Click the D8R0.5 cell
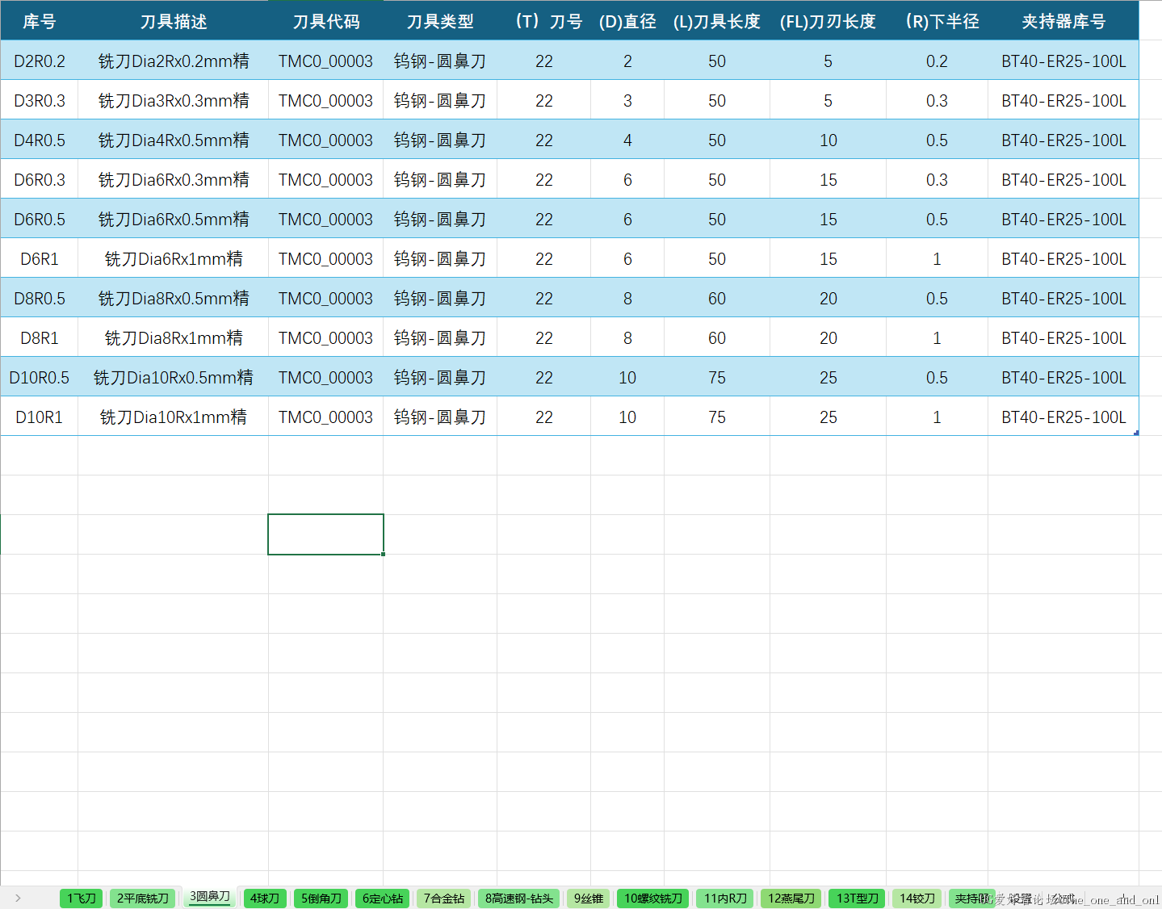1162x909 pixels. coord(40,298)
